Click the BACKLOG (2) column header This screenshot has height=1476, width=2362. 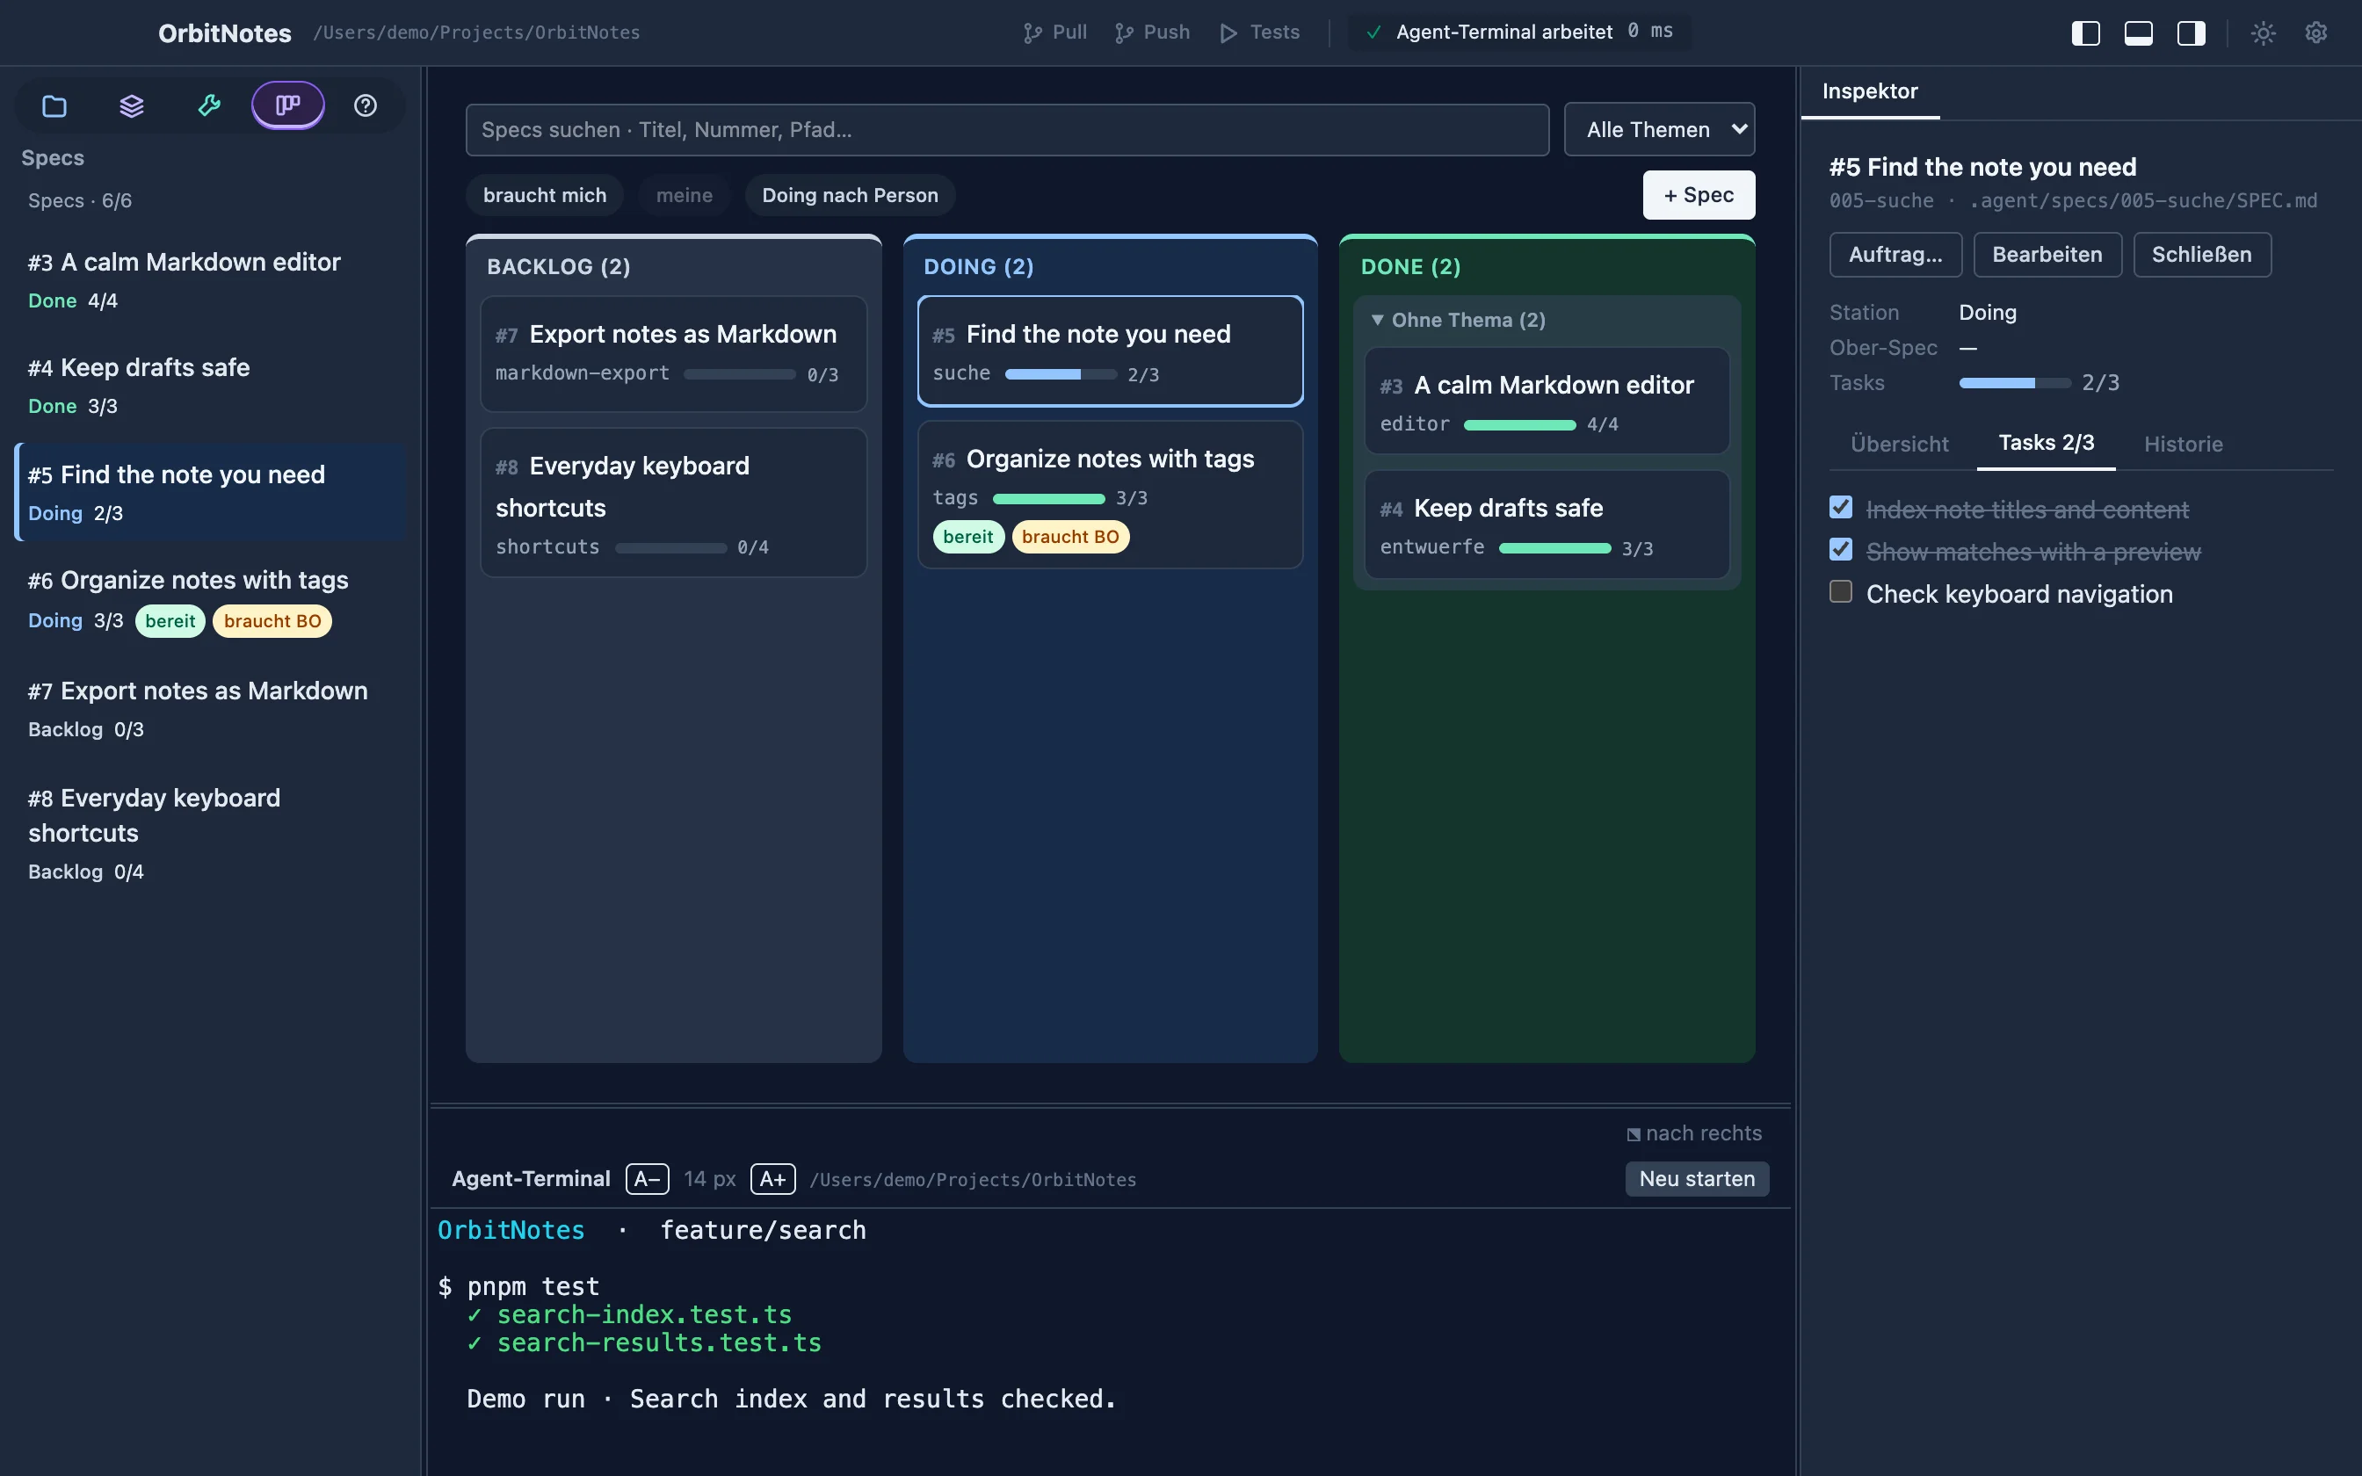[x=558, y=266]
